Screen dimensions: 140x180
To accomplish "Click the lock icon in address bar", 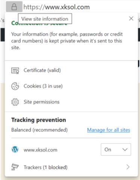I will [14, 7].
